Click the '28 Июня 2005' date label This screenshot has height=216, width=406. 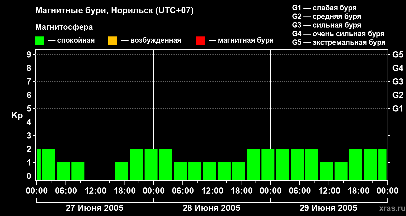click(x=212, y=208)
